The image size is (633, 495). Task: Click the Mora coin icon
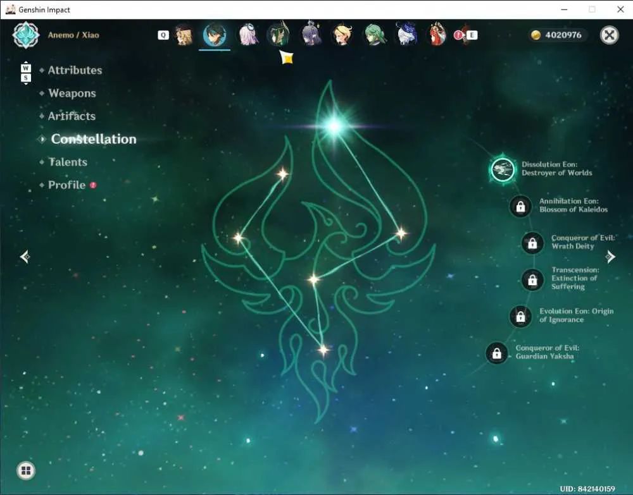point(536,35)
